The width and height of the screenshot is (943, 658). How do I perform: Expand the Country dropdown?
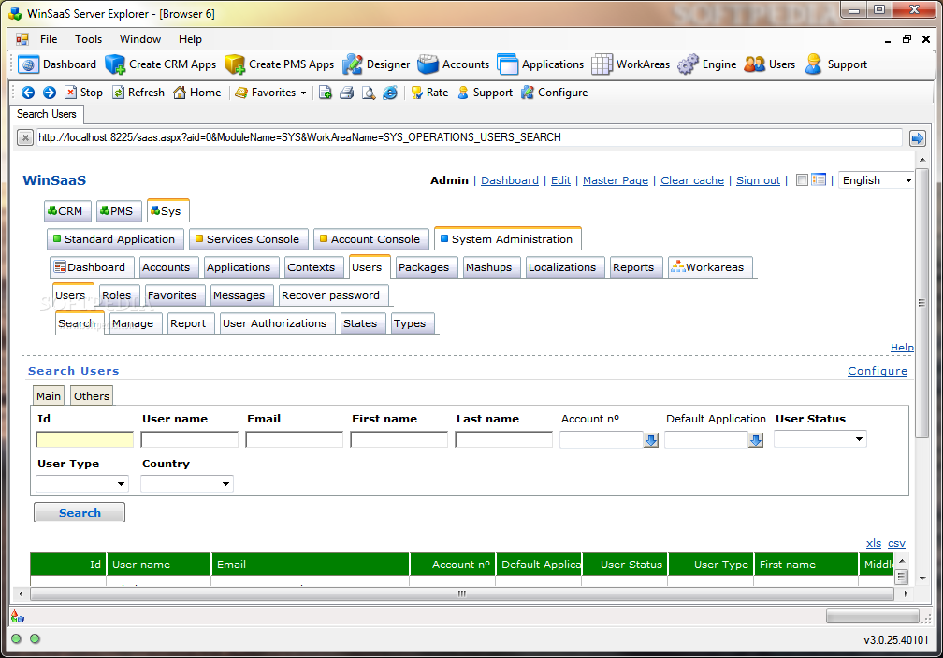coord(187,484)
